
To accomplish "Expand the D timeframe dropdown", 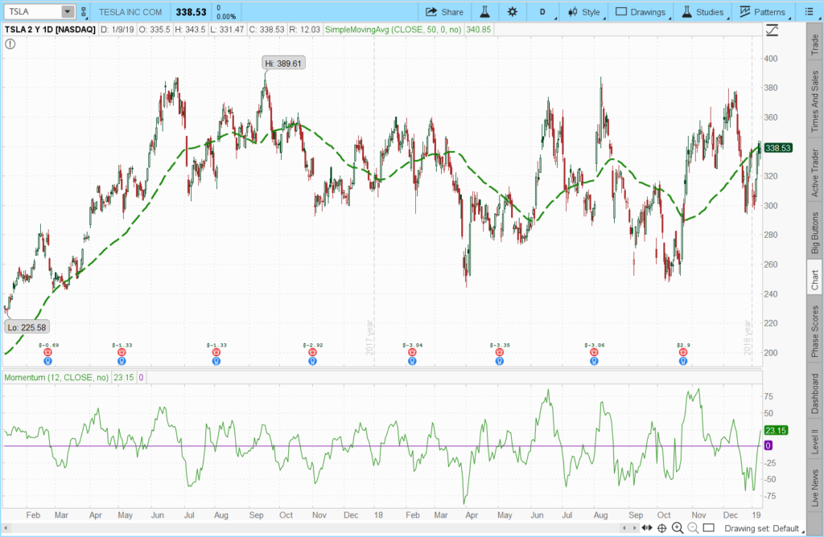I will coord(543,12).
